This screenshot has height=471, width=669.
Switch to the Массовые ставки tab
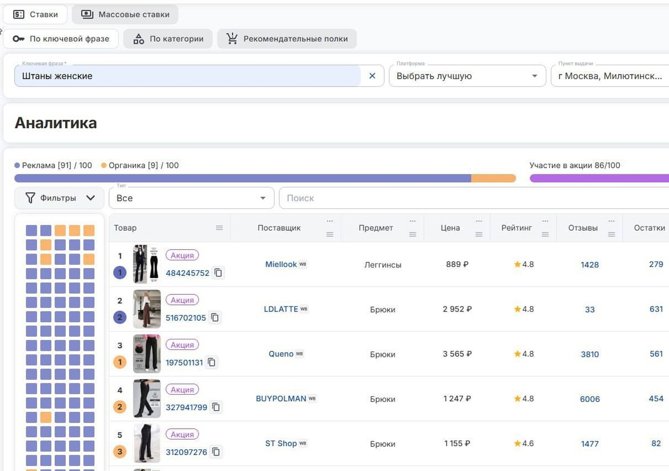click(x=125, y=14)
